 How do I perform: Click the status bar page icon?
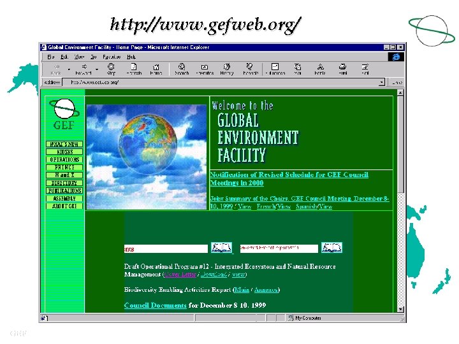45,318
